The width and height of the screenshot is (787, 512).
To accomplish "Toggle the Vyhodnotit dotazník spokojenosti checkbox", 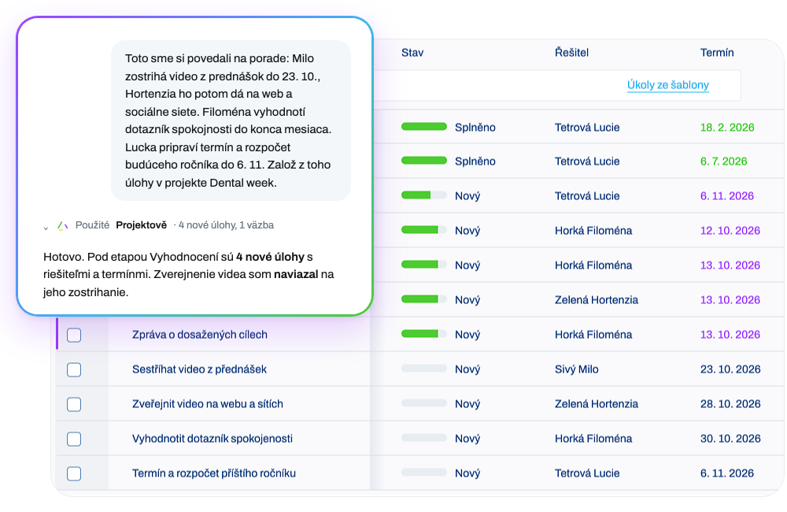I will (74, 440).
